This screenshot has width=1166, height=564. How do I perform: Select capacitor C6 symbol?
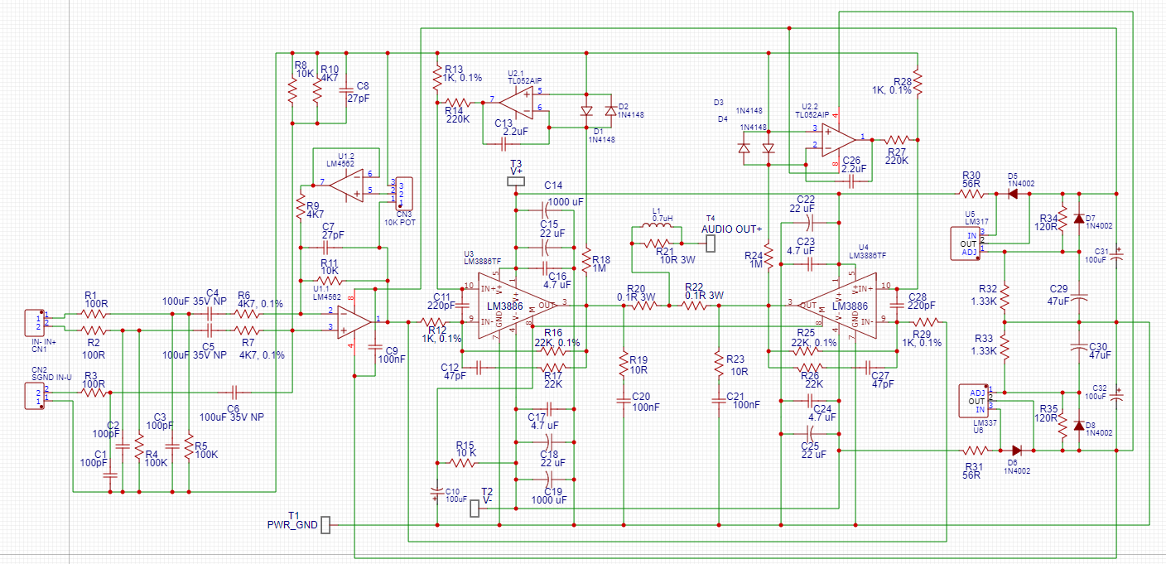(x=235, y=393)
